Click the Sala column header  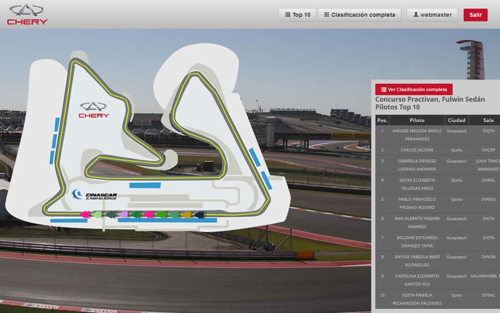[x=487, y=120]
